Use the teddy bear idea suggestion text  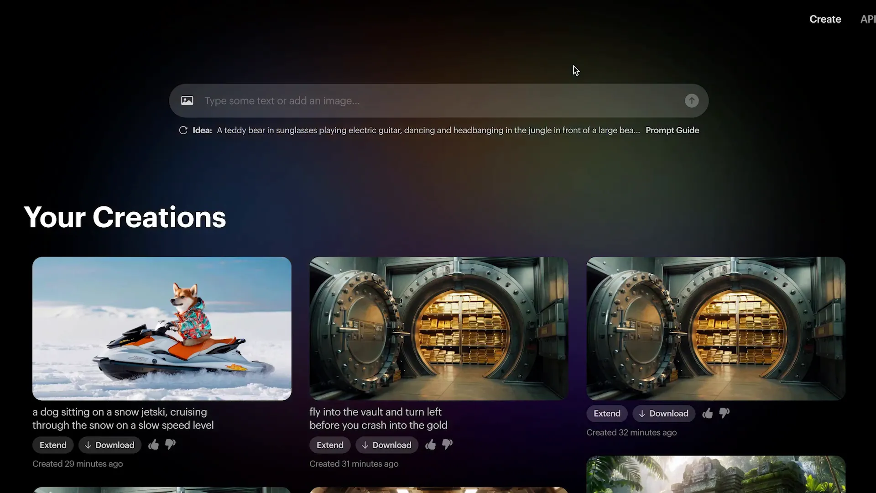click(428, 131)
